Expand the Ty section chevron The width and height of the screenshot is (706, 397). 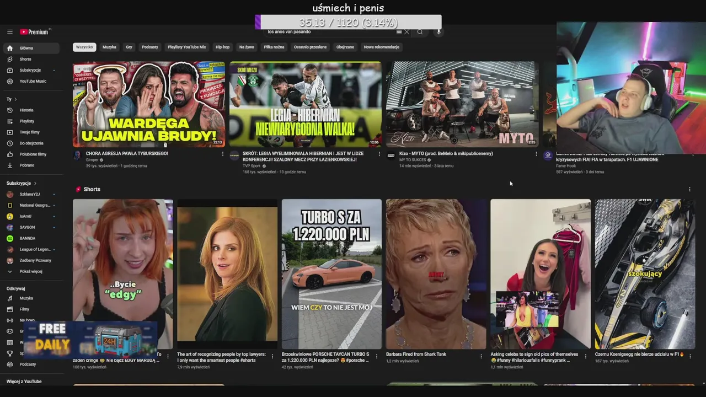[15, 99]
